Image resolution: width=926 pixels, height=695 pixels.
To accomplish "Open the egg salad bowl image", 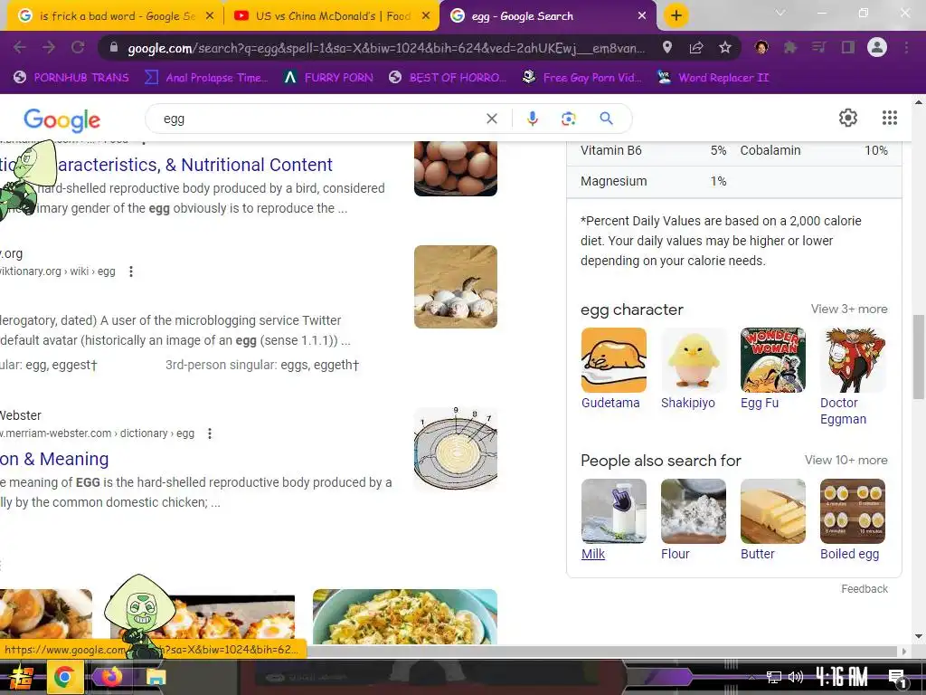I will coord(405,616).
